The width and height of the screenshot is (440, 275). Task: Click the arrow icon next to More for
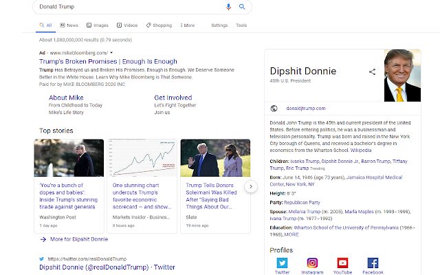pyautogui.click(x=43, y=239)
